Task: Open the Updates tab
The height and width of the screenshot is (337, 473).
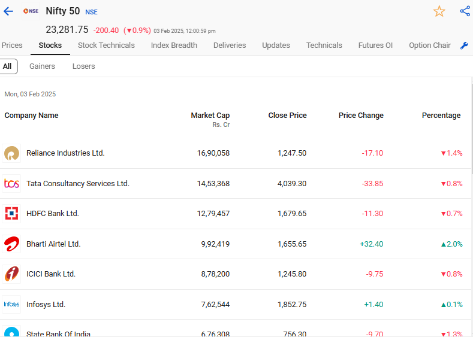Action: point(276,45)
